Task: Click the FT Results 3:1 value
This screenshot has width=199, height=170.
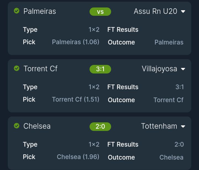Action: [x=180, y=87]
